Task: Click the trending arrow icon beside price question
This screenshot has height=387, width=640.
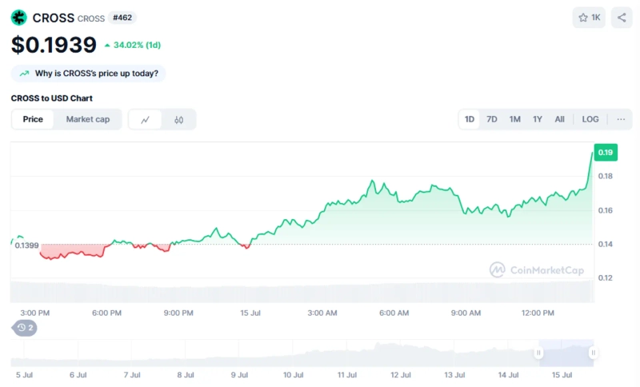Action: 24,74
